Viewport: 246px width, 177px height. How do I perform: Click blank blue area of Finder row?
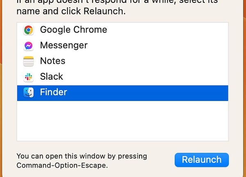coord(156,92)
